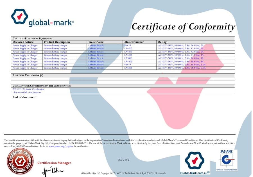Click the rating ending 58.0Vdc, 6.0A
253x177 pixels.
pyautogui.click(x=182, y=68)
